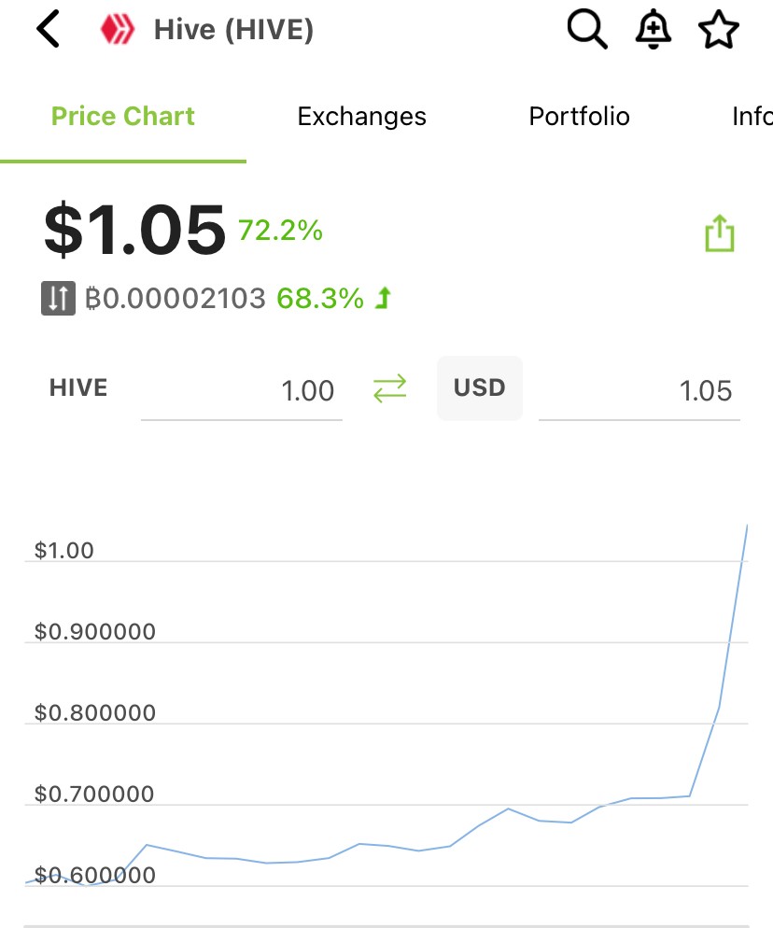This screenshot has height=928, width=773.
Task: Swap HIVE and USD with the arrows icon
Action: 390,388
